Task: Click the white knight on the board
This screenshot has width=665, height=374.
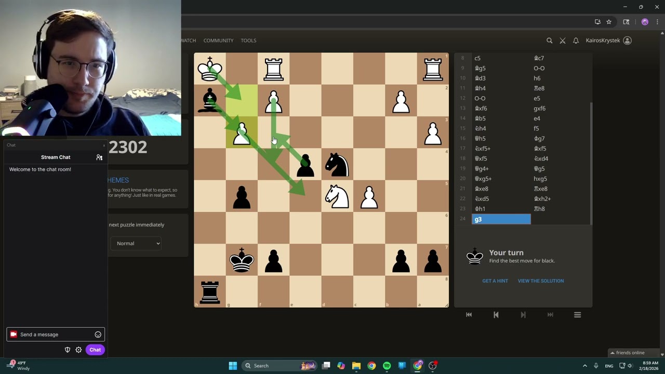Action: click(x=337, y=196)
